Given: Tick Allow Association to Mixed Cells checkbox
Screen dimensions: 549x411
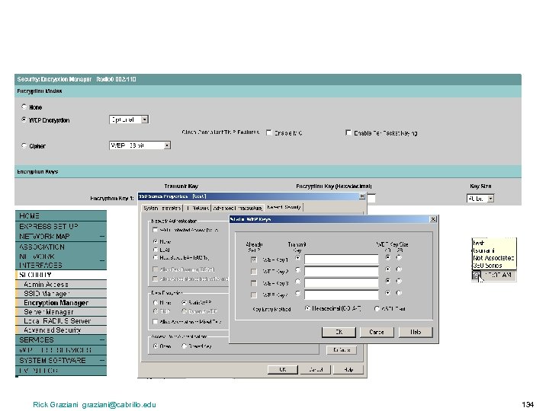Looking at the screenshot, I should coord(155,321).
